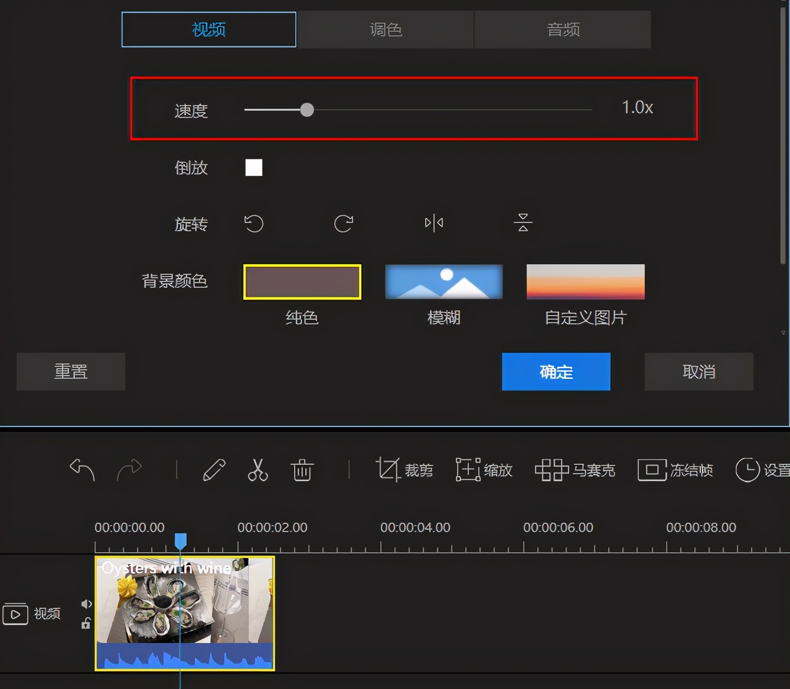Image resolution: width=790 pixels, height=689 pixels.
Task: Mute the video track speaker icon
Action: 86,603
